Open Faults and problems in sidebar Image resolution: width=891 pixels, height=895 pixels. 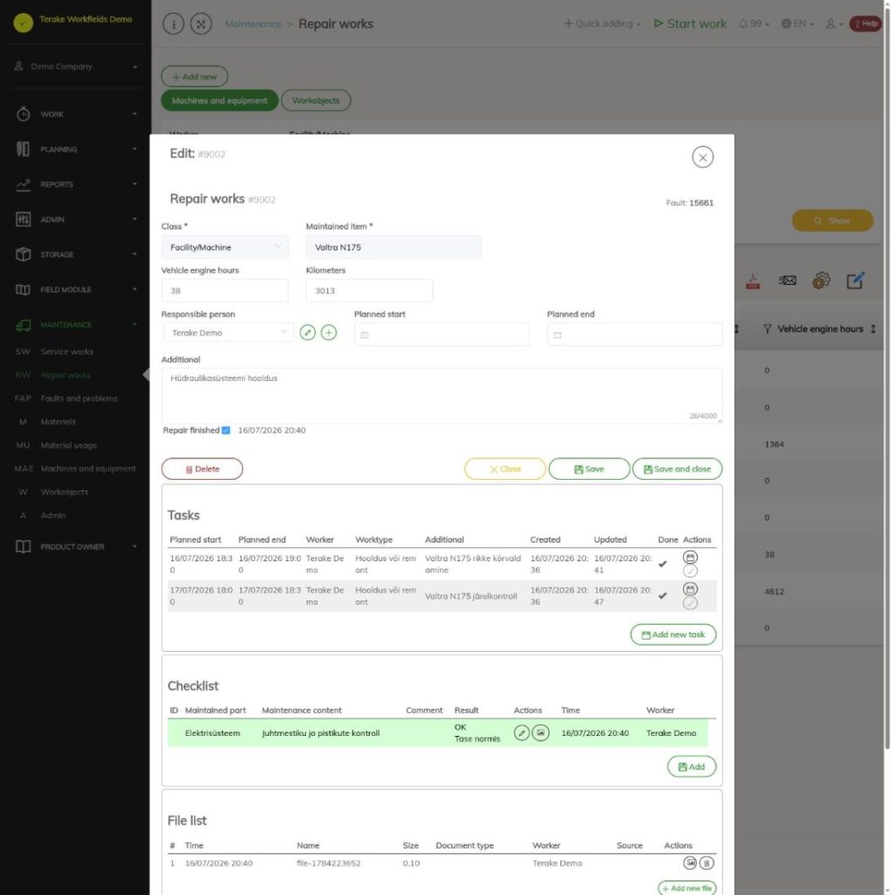point(79,399)
